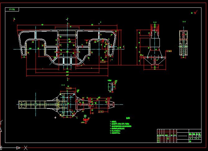Click the D-D section view label
This screenshot has width=208, height=151.
point(184,22)
